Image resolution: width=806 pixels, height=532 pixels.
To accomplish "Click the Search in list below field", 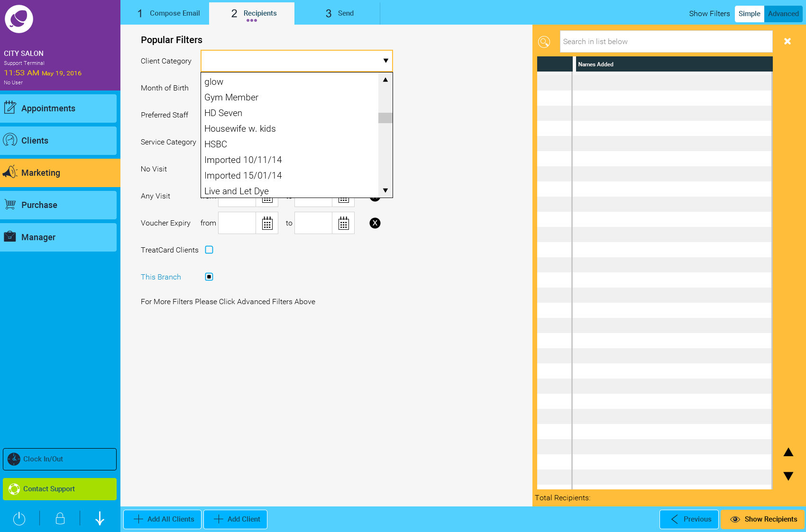I will pyautogui.click(x=666, y=42).
